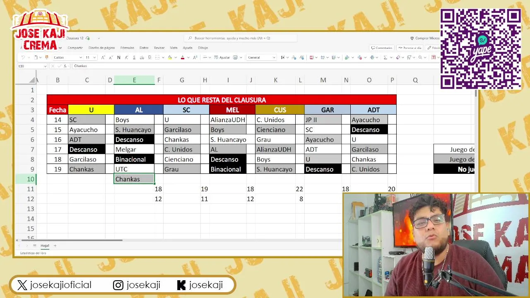This screenshot has width=530, height=298.
Task: Open the Datos tab
Action: (x=144, y=48)
